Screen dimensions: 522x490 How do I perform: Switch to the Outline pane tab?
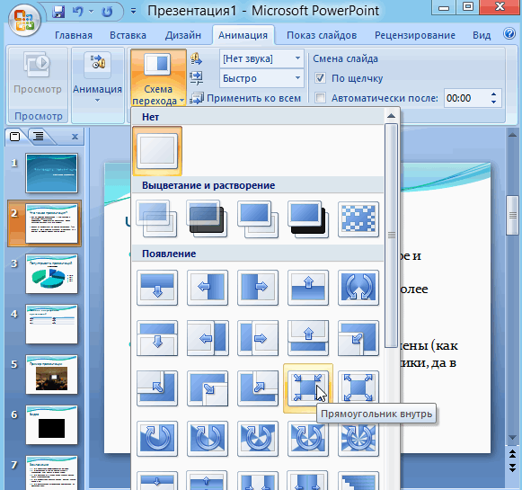(x=39, y=137)
